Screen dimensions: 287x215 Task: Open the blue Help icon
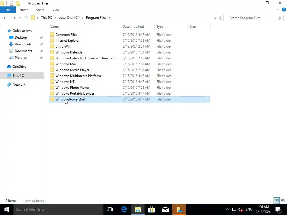tap(284, 10)
